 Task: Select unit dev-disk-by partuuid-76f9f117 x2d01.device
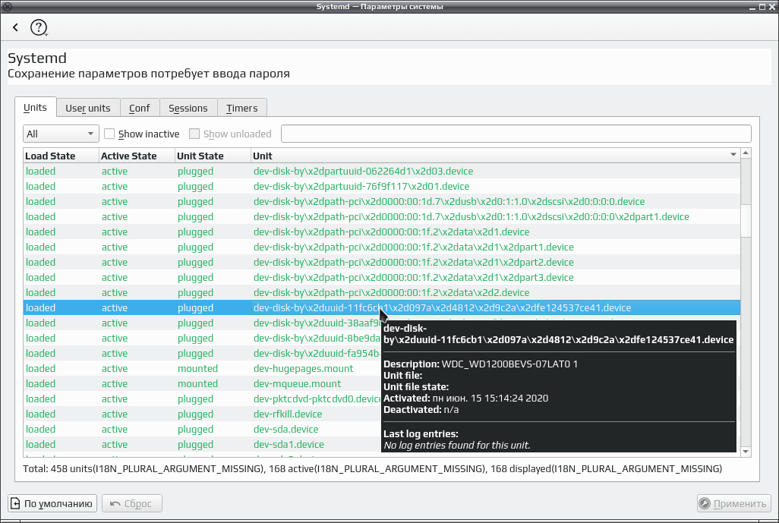click(382, 186)
